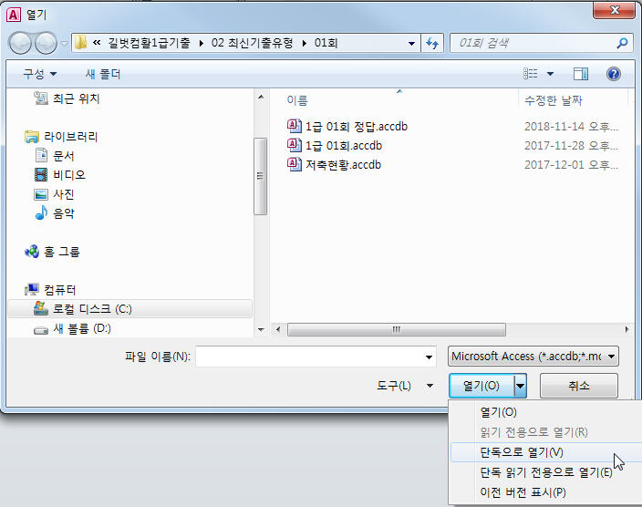Image resolution: width=642 pixels, height=507 pixels.
Task: Select the 1급 01회 정답.accdb file
Action: [356, 126]
